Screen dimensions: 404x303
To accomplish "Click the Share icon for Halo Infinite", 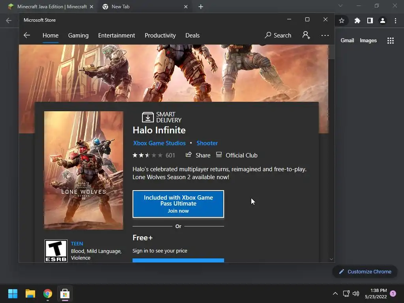I will [189, 155].
